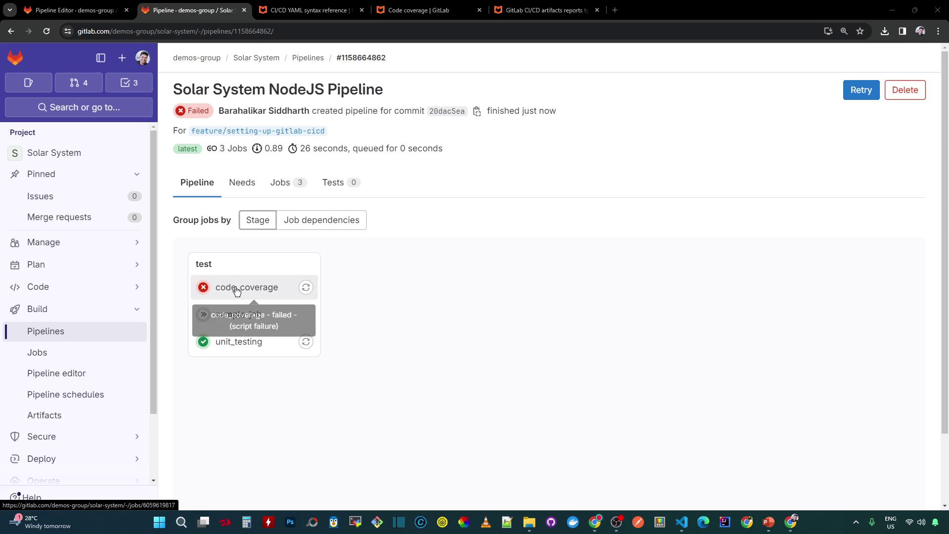
Task: Select Job dependencies grouping option
Action: pyautogui.click(x=321, y=220)
